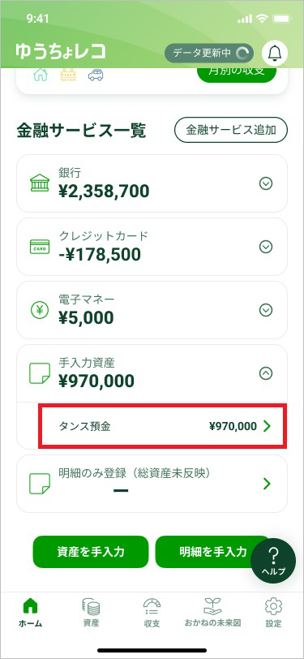This screenshot has height=659, width=304.
Task: Tap the credit card icon
Action: click(x=40, y=247)
